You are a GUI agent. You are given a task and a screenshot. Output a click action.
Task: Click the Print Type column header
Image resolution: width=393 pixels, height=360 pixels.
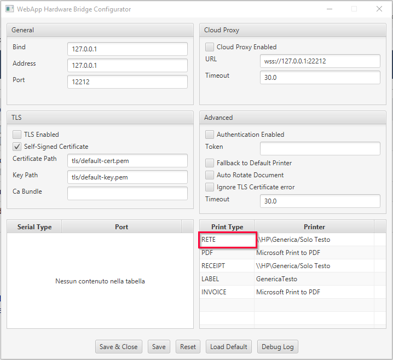[x=227, y=227]
